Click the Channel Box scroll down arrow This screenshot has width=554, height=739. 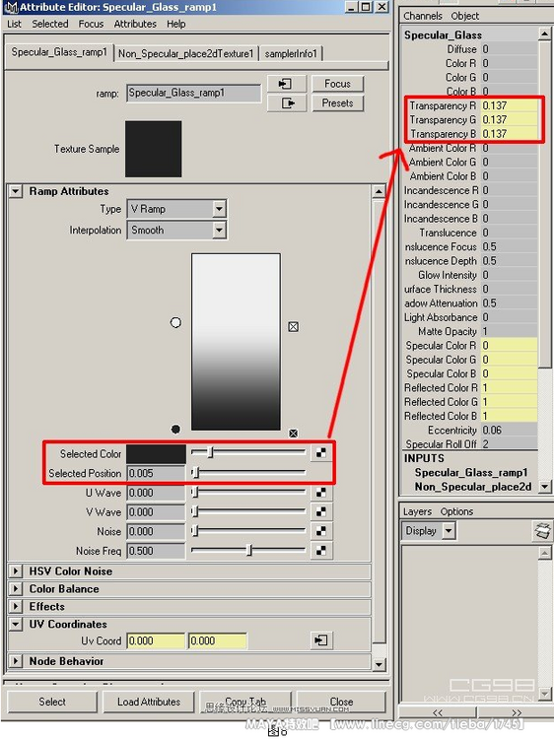pyautogui.click(x=544, y=486)
